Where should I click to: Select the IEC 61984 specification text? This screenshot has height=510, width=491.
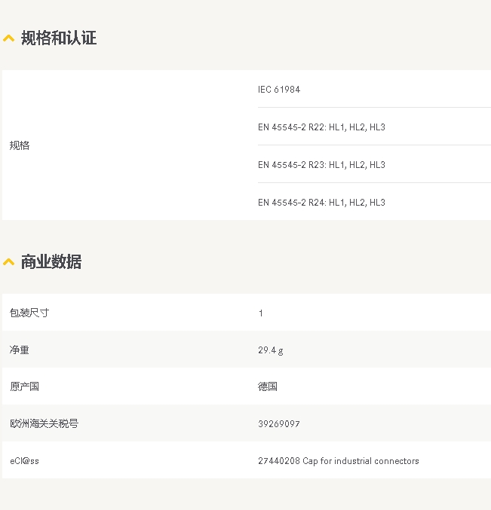tap(279, 90)
